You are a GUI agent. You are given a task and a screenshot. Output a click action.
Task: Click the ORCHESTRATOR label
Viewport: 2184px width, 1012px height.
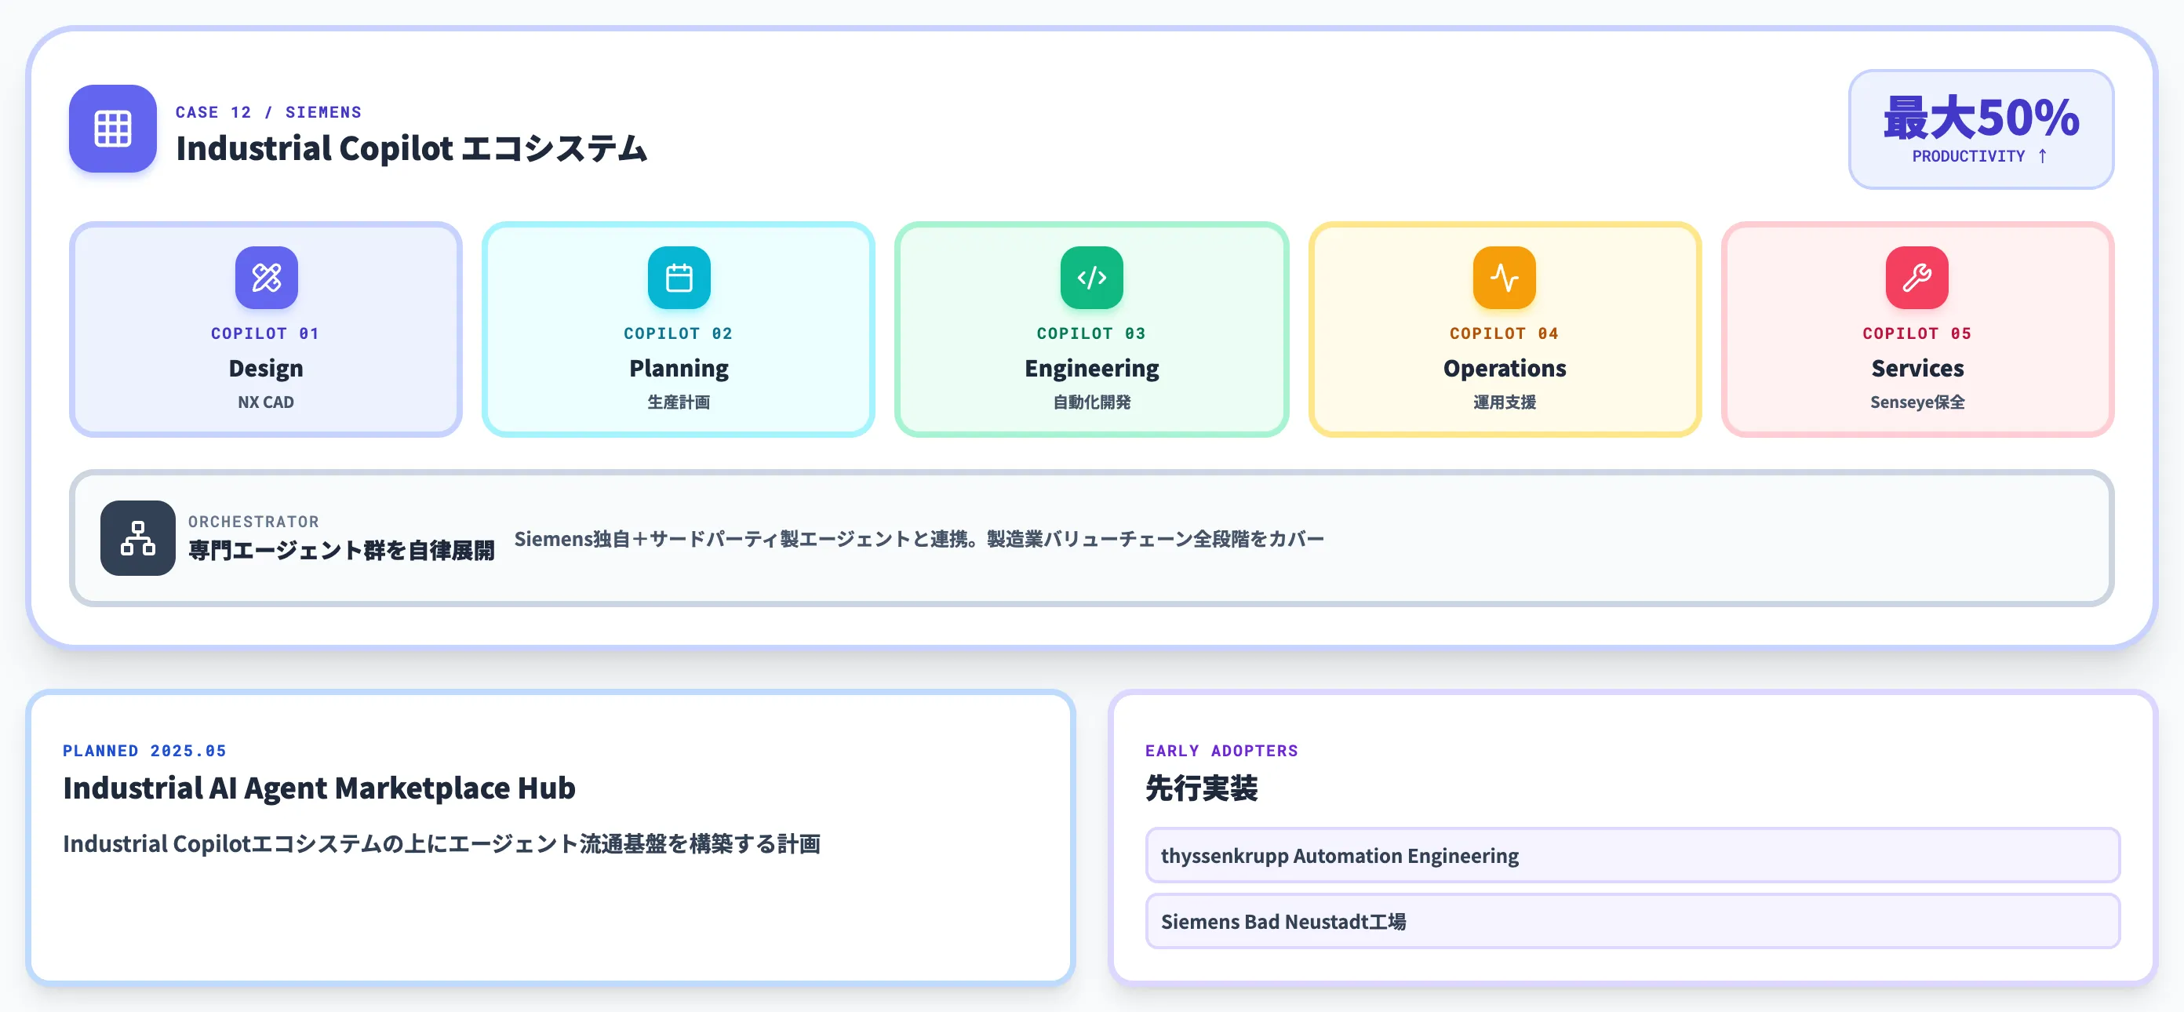click(x=253, y=522)
